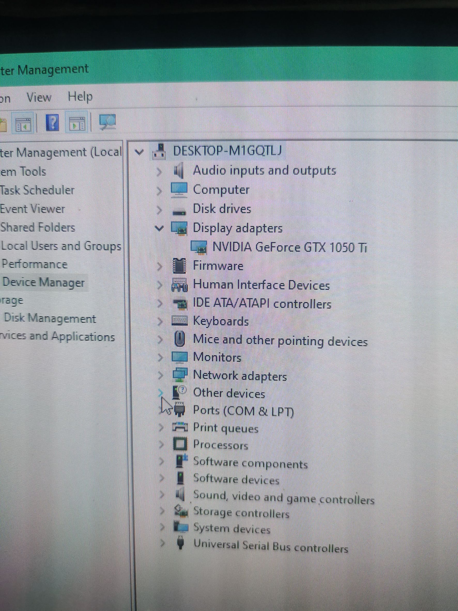458x611 pixels.
Task: Click the Other devices unknown-device icon
Action: coord(180,393)
